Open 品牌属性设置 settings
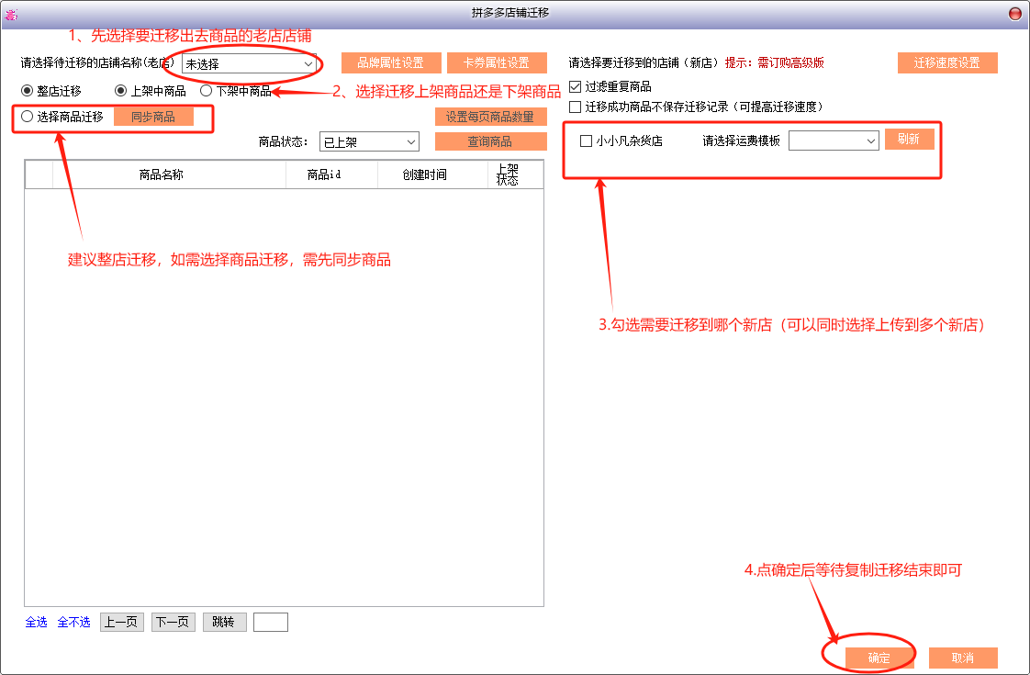 coord(390,63)
